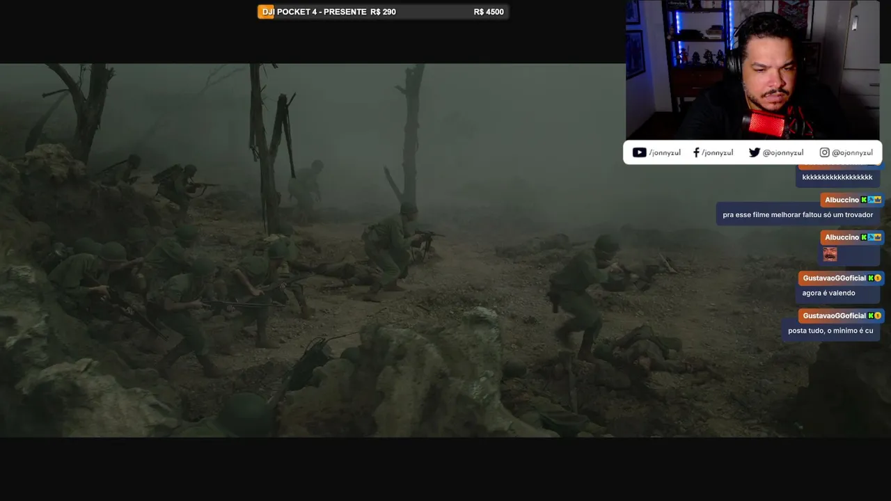891x501 pixels.
Task: Click the crown badge beside Albuccino above the trovador message
Action: [x=878, y=200]
